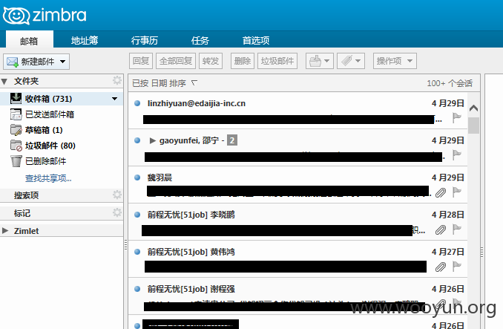Click attachment paperclip on 魏羽晨 message
Viewport: 503px width, 329px height.
441,192
